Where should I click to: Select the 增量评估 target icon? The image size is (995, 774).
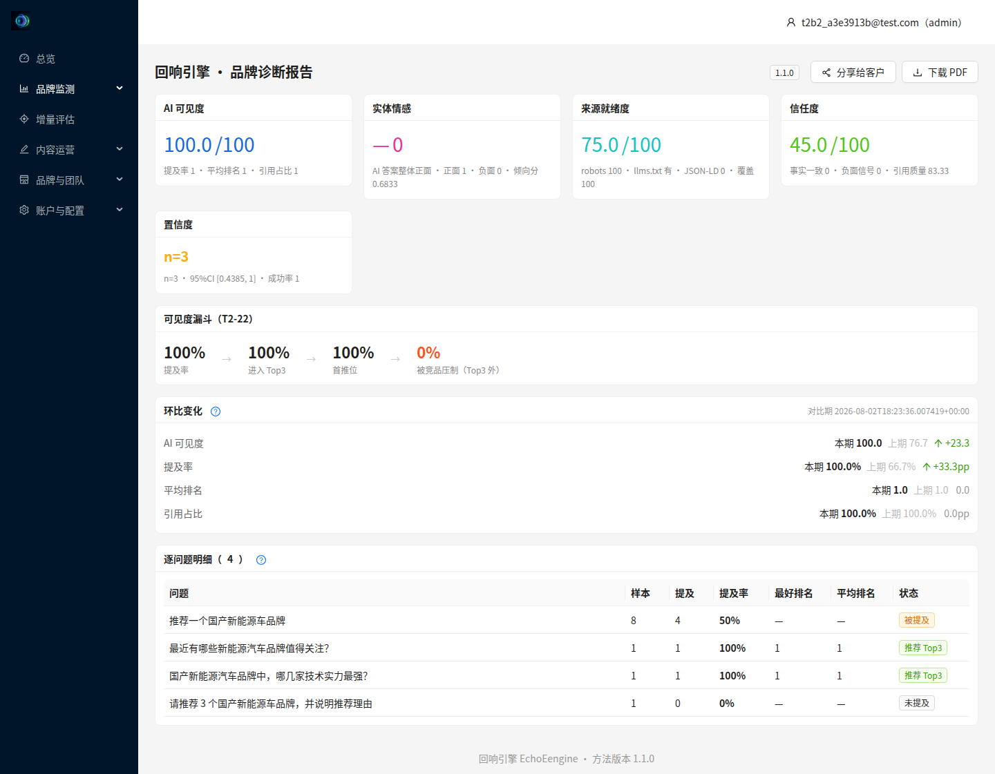[x=24, y=119]
